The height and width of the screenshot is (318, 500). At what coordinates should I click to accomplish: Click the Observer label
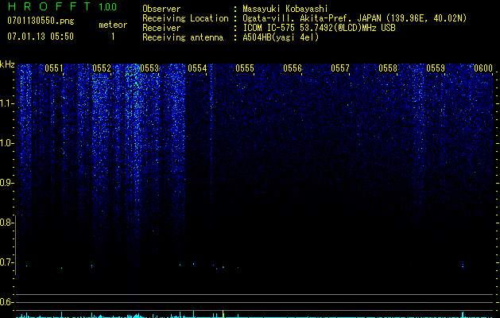(x=161, y=9)
